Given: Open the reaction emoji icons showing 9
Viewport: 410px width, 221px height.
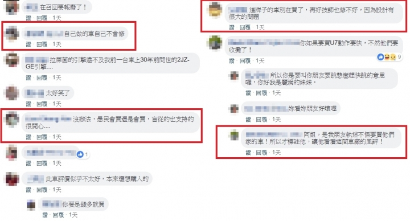Looking at the screenshot, I should (387, 57).
